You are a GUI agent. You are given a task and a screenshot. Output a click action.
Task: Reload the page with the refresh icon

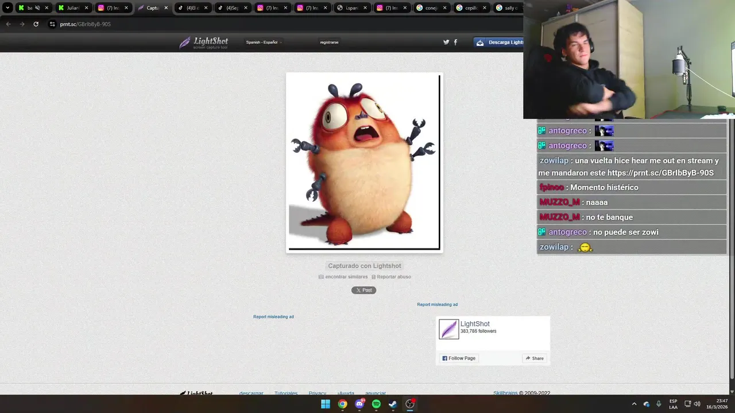(x=36, y=24)
